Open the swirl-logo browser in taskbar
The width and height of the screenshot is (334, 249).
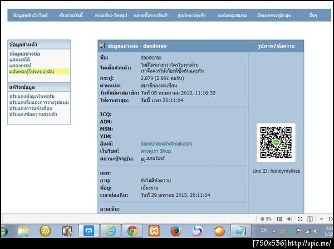pyautogui.click(x=198, y=231)
